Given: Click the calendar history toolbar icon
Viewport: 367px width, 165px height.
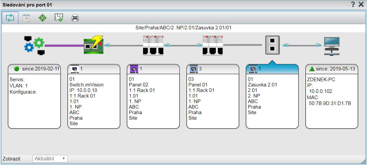Looking at the screenshot, I should coord(26,18).
